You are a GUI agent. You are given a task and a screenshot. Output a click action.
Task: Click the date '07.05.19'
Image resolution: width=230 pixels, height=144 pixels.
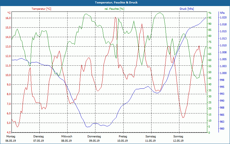pos(39,141)
